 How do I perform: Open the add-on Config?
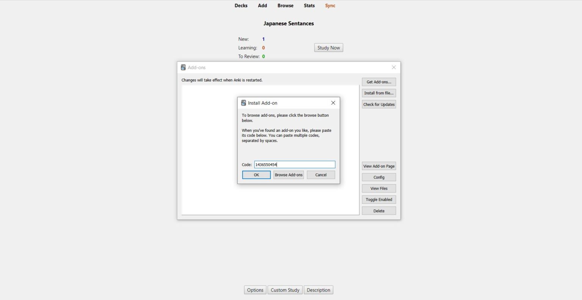tap(379, 177)
